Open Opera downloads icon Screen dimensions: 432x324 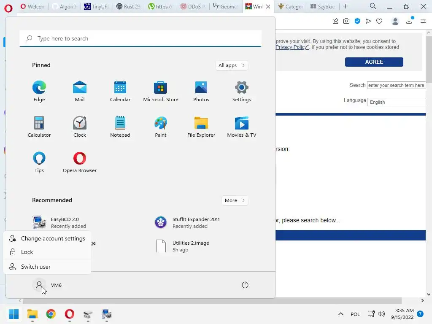pos(409,21)
